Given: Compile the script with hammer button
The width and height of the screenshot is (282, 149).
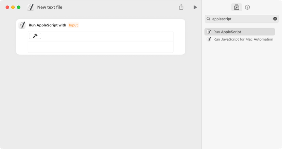Looking at the screenshot, I should click(35, 36).
